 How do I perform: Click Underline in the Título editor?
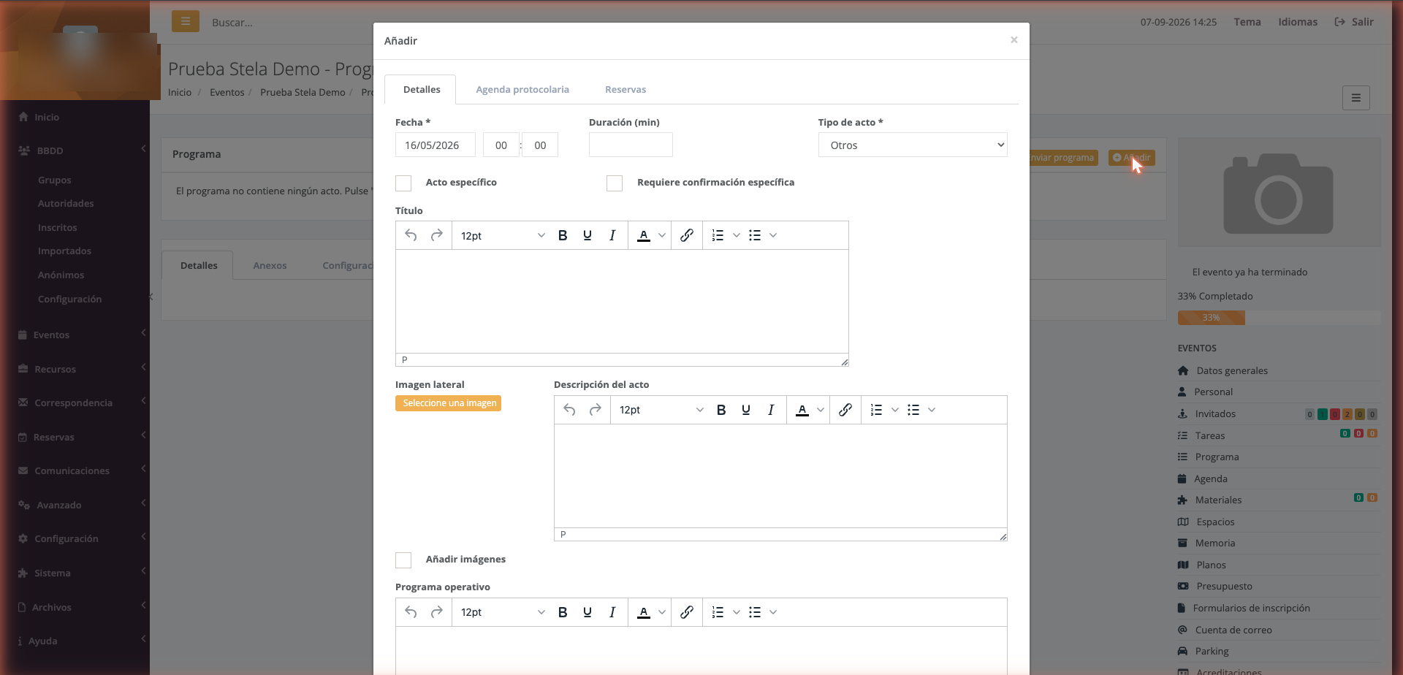point(588,235)
